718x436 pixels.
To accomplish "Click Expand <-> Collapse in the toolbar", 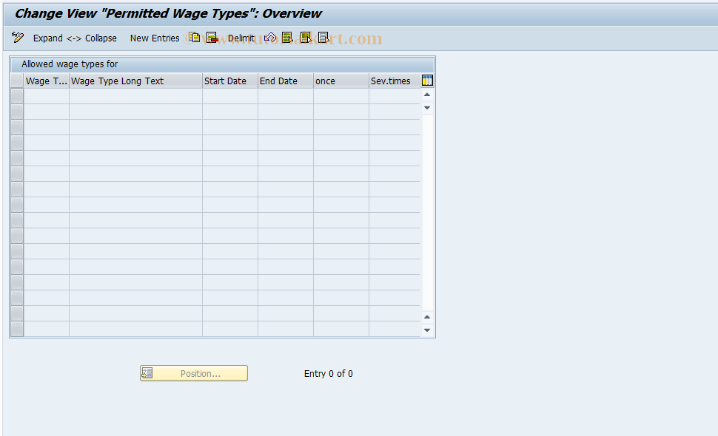I will (x=75, y=38).
